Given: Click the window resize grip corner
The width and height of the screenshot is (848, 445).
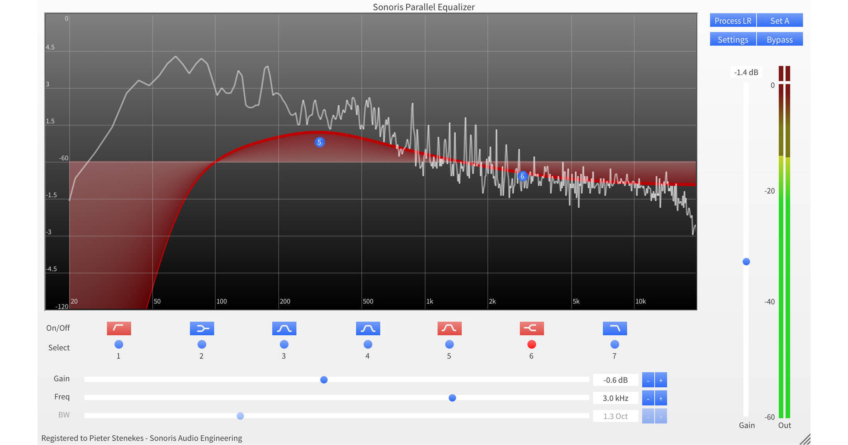Looking at the screenshot, I should pyautogui.click(x=805, y=439).
